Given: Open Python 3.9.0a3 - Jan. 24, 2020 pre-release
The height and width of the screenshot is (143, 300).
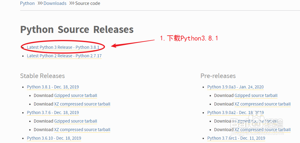Looking at the screenshot, I should [235, 87].
